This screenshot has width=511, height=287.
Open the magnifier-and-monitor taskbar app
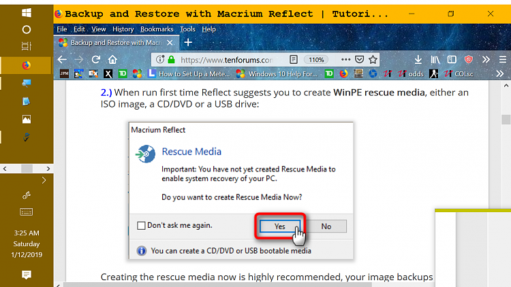click(x=27, y=83)
